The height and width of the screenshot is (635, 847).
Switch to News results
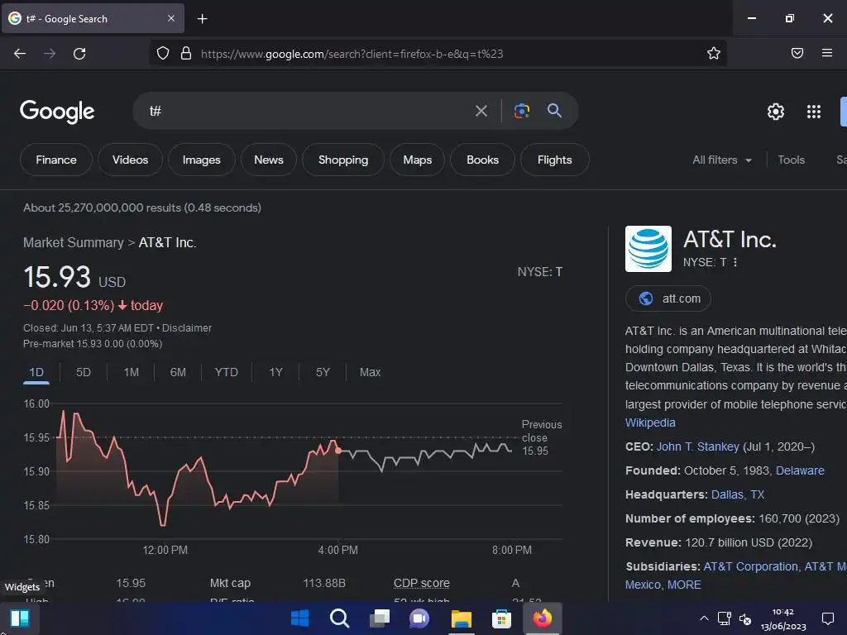click(x=269, y=160)
